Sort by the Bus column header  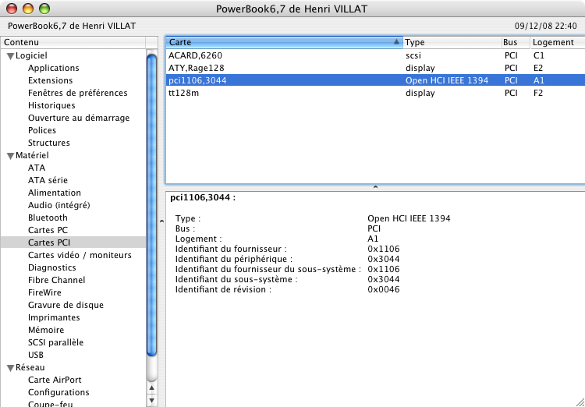516,43
